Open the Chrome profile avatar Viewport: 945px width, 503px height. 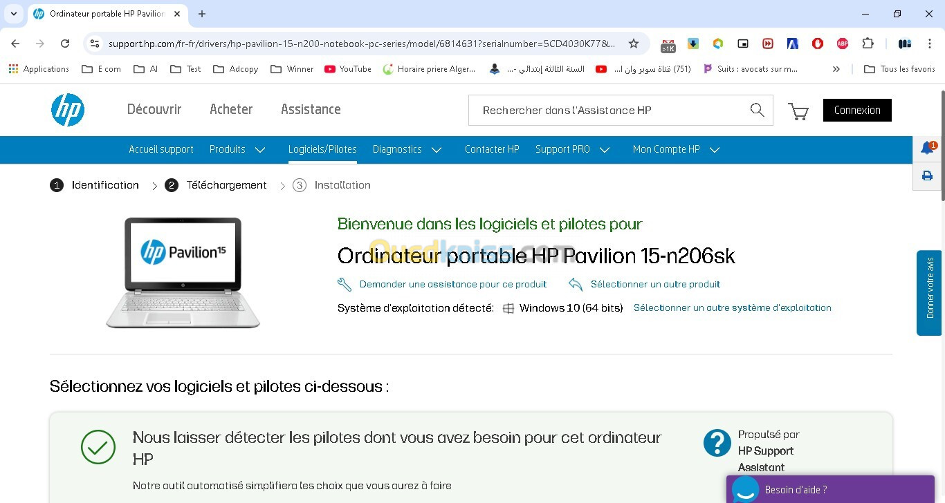pos(904,44)
